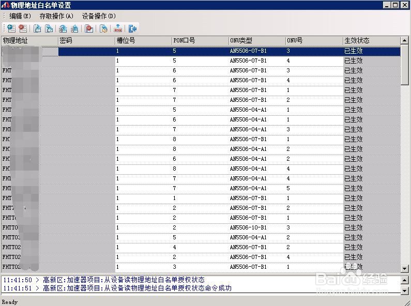Click the table's scroll-up arrow

coord(404,41)
